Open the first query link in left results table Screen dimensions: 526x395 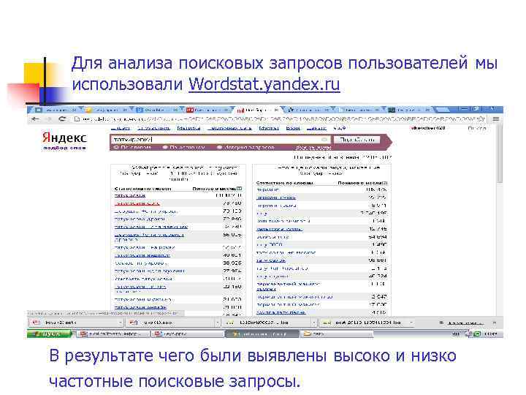(130, 195)
